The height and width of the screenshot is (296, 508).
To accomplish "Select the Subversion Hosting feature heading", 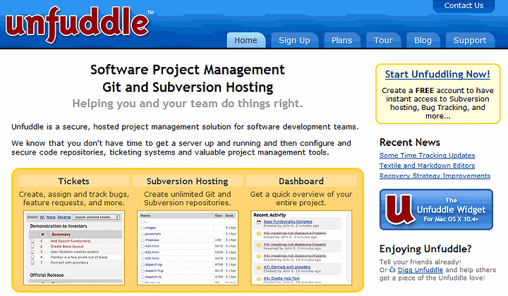I will (x=187, y=181).
